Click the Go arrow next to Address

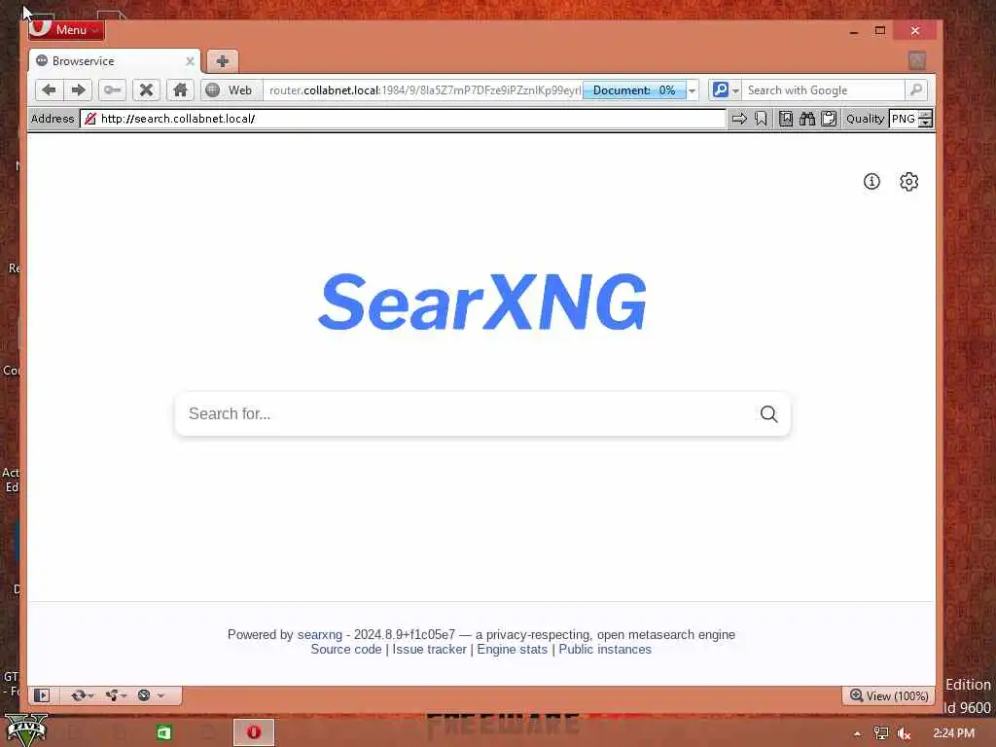click(x=739, y=119)
